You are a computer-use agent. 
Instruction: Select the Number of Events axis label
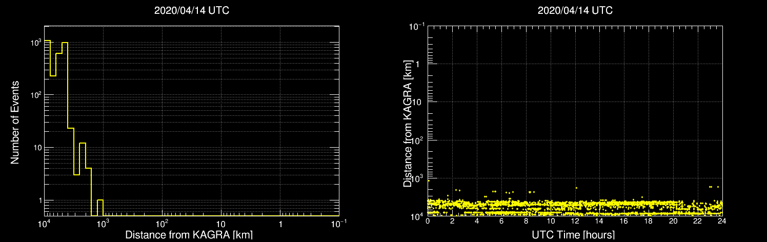click(15, 122)
